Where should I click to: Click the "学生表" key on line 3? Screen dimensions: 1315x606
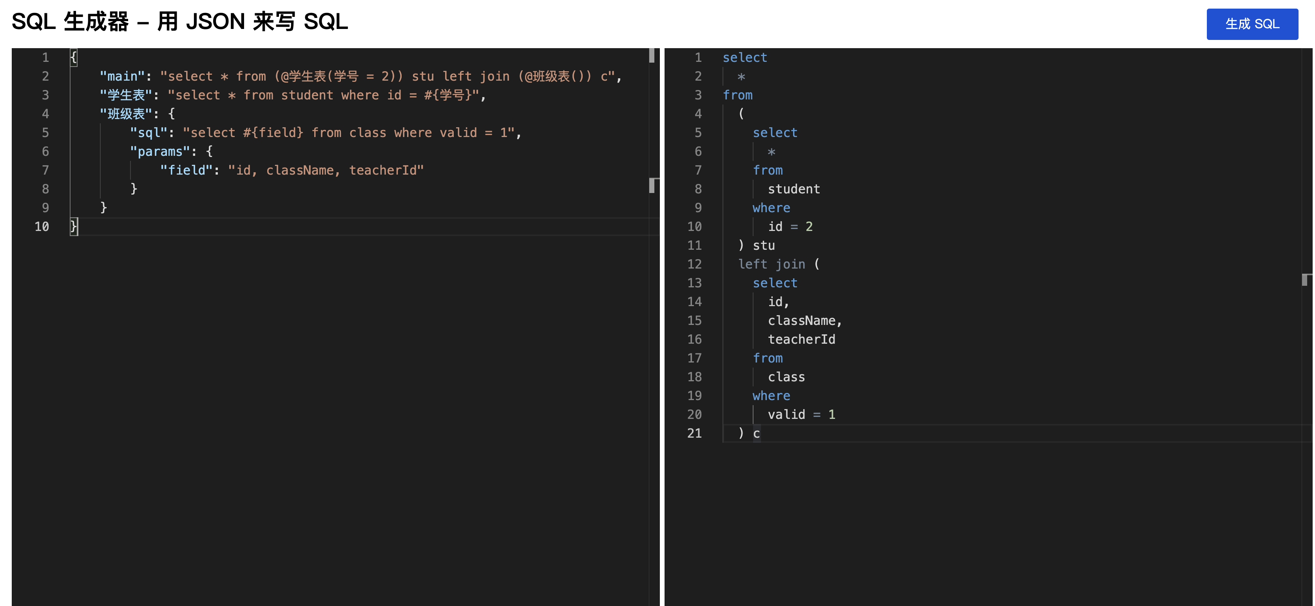point(125,96)
